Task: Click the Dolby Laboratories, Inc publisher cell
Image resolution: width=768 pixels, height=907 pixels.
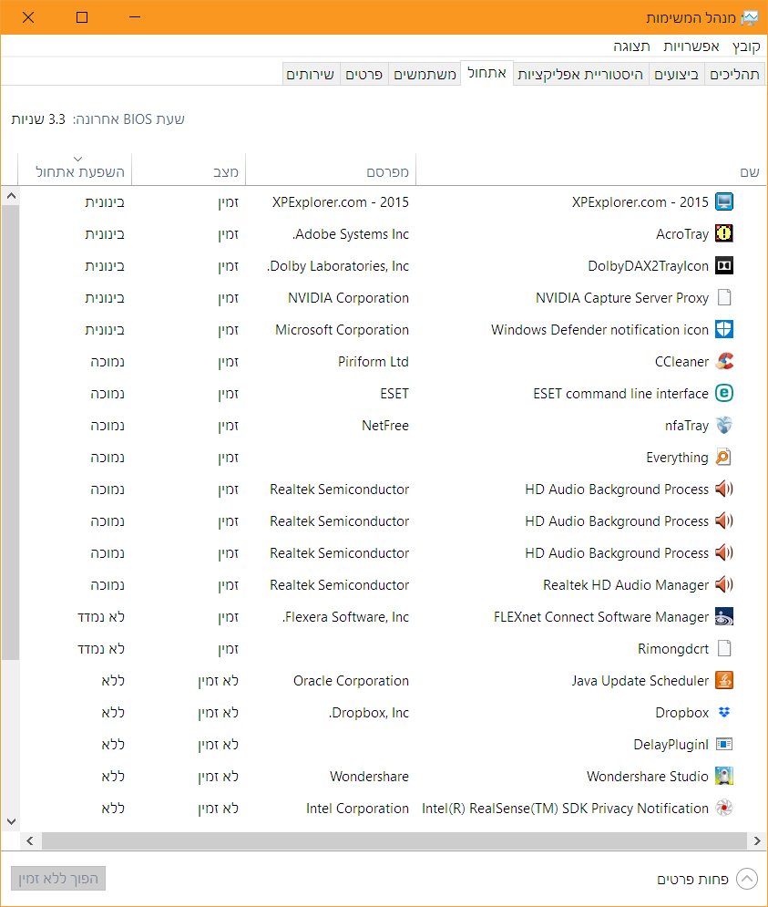Action: 338,265
